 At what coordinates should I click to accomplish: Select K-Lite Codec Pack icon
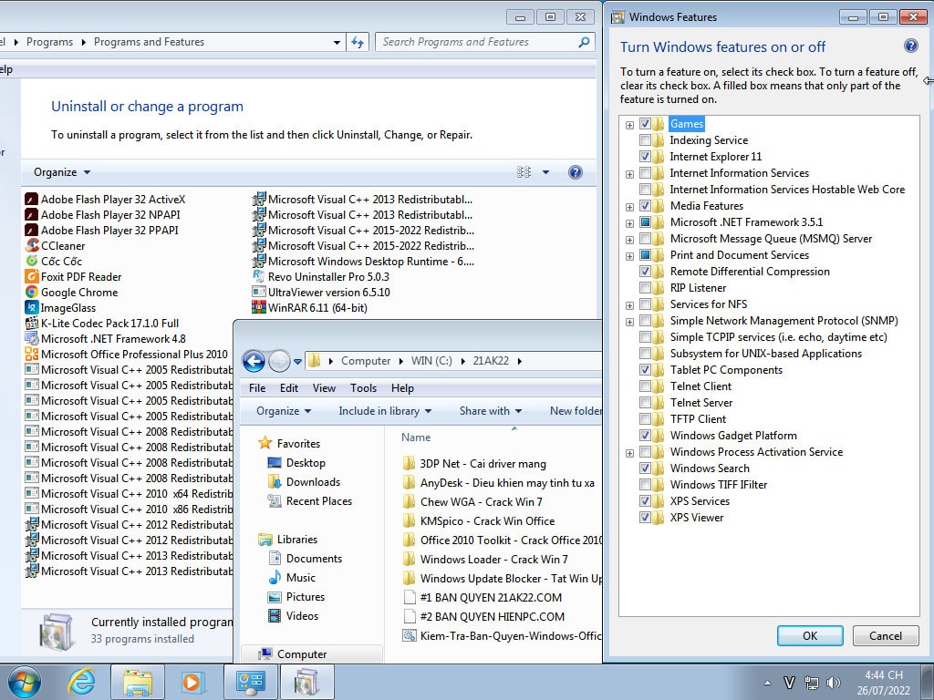[x=32, y=324]
